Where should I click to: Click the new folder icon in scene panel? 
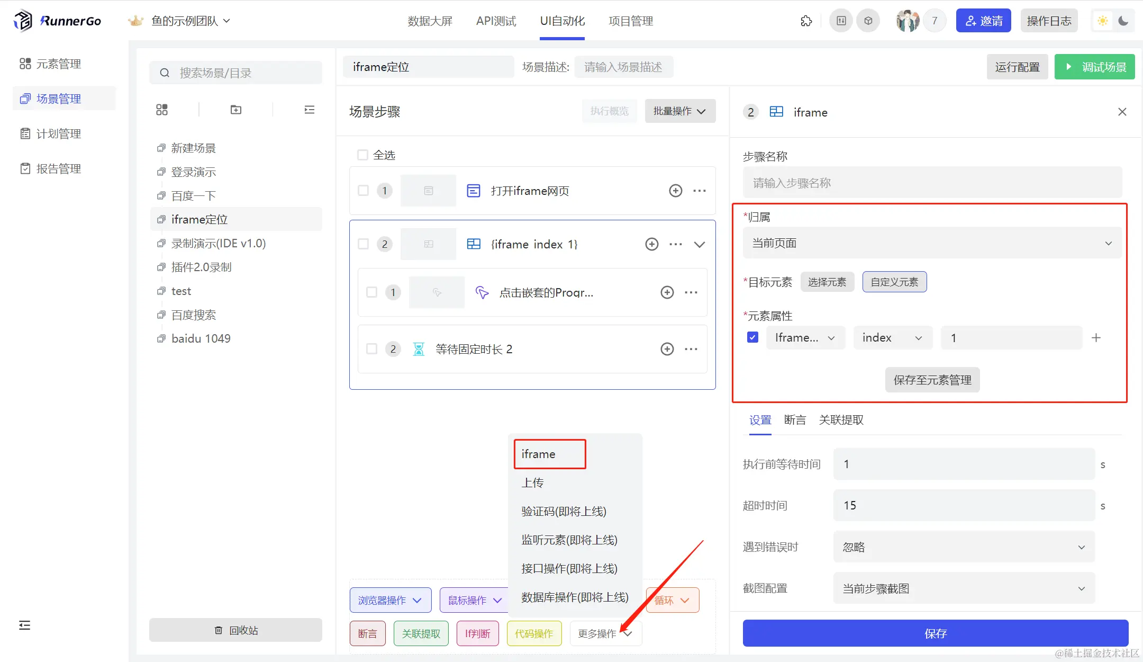[x=236, y=110]
